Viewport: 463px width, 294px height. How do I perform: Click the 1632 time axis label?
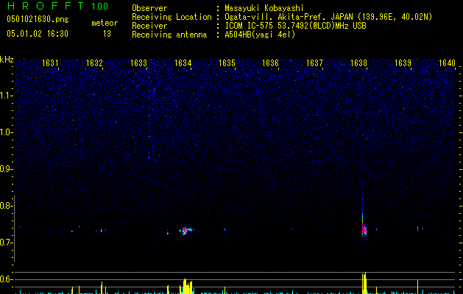94,63
